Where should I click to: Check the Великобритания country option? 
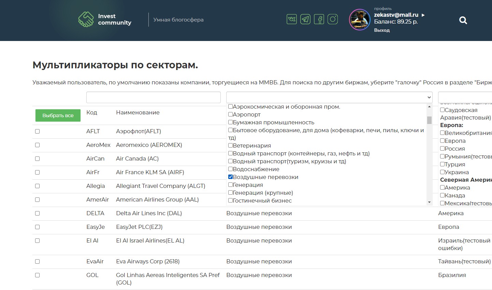point(442,133)
